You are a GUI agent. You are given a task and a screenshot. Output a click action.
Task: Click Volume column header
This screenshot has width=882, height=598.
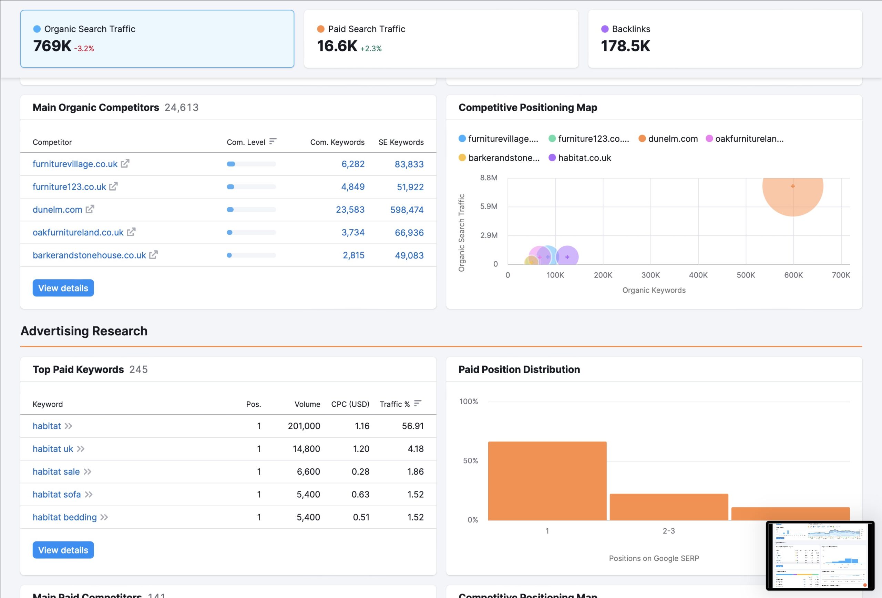tap(307, 404)
